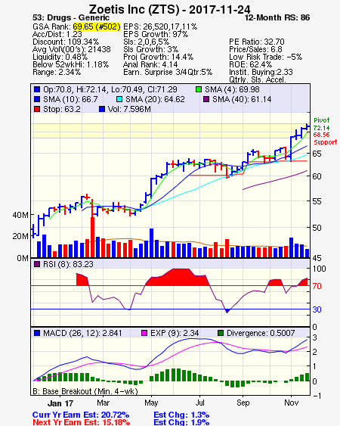Click the blue swatch beside Op:70.8
Viewport: 340px width, 426px height.
37,89
